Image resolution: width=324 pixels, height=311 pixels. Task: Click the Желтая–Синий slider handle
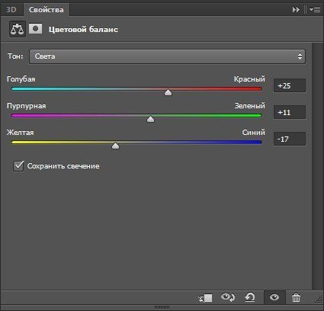coord(116,146)
